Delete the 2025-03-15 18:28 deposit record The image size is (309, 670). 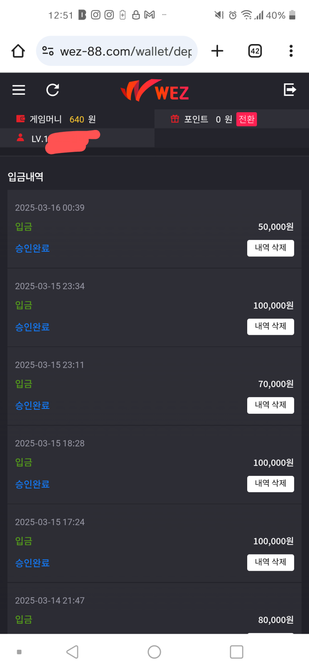[x=271, y=484]
